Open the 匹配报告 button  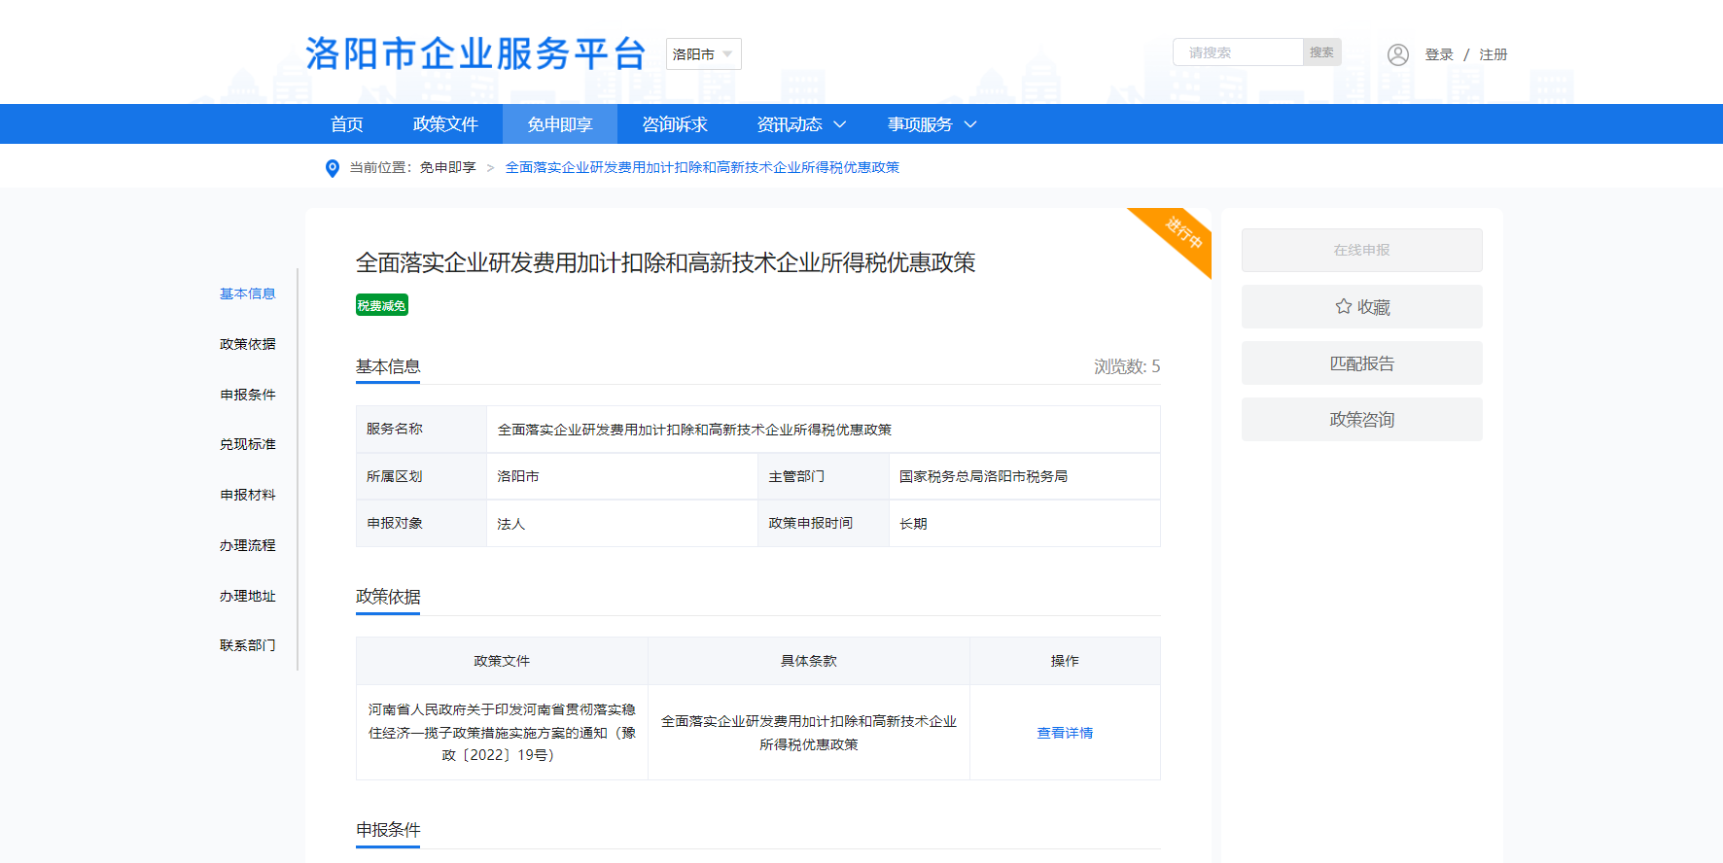pyautogui.click(x=1362, y=362)
